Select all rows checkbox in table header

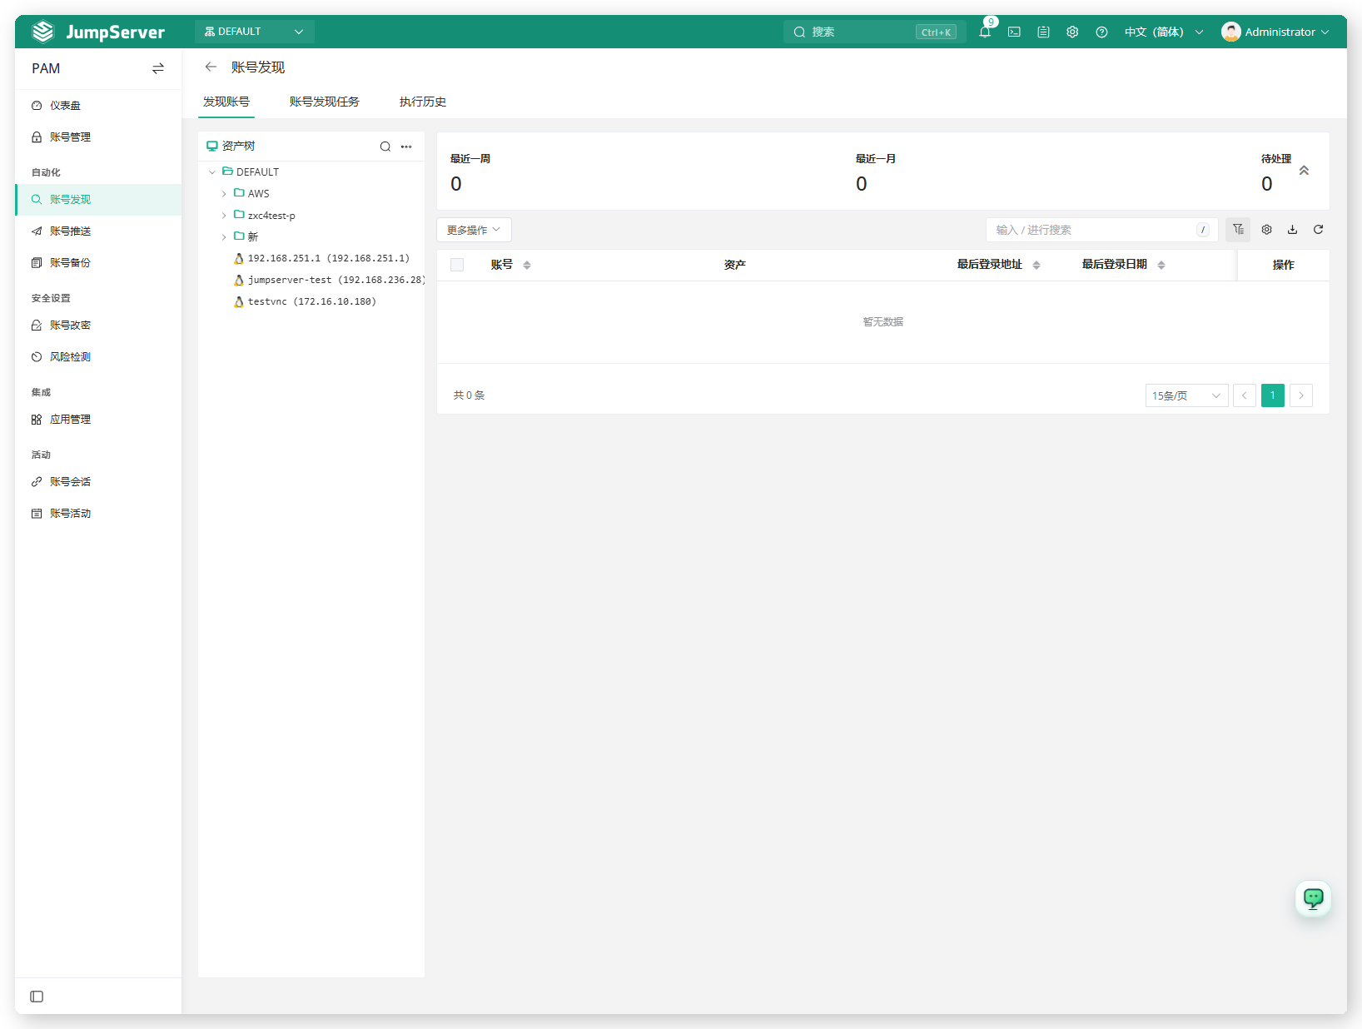point(457,265)
